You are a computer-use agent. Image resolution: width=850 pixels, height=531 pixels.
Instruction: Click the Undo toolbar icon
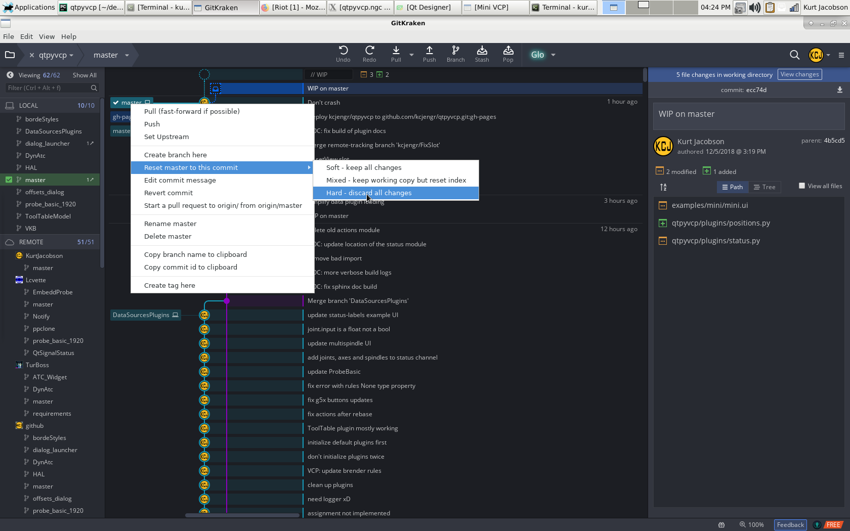pos(343,54)
